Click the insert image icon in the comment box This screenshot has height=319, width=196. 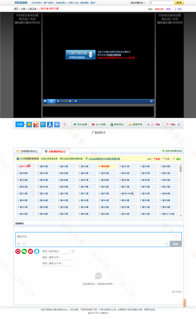point(19,244)
